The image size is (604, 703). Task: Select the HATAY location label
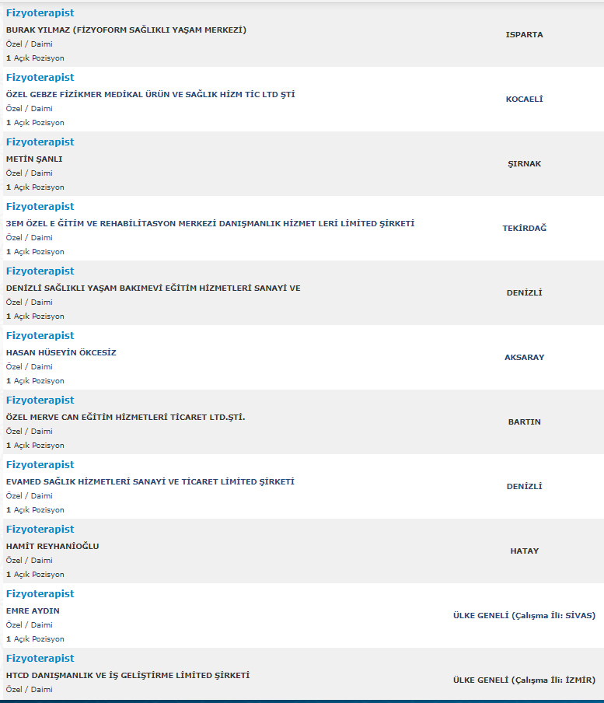[524, 551]
